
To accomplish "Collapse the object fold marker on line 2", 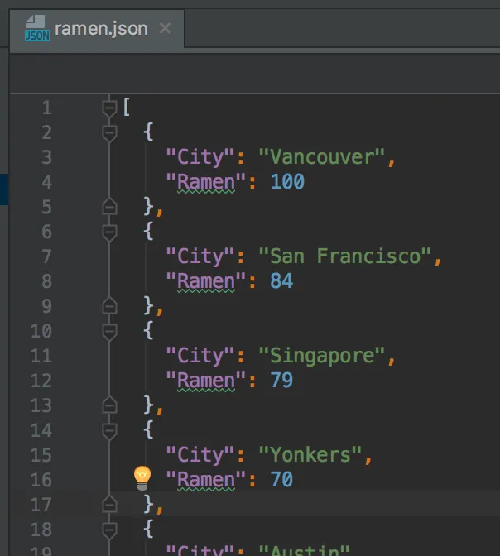I will click(x=109, y=133).
